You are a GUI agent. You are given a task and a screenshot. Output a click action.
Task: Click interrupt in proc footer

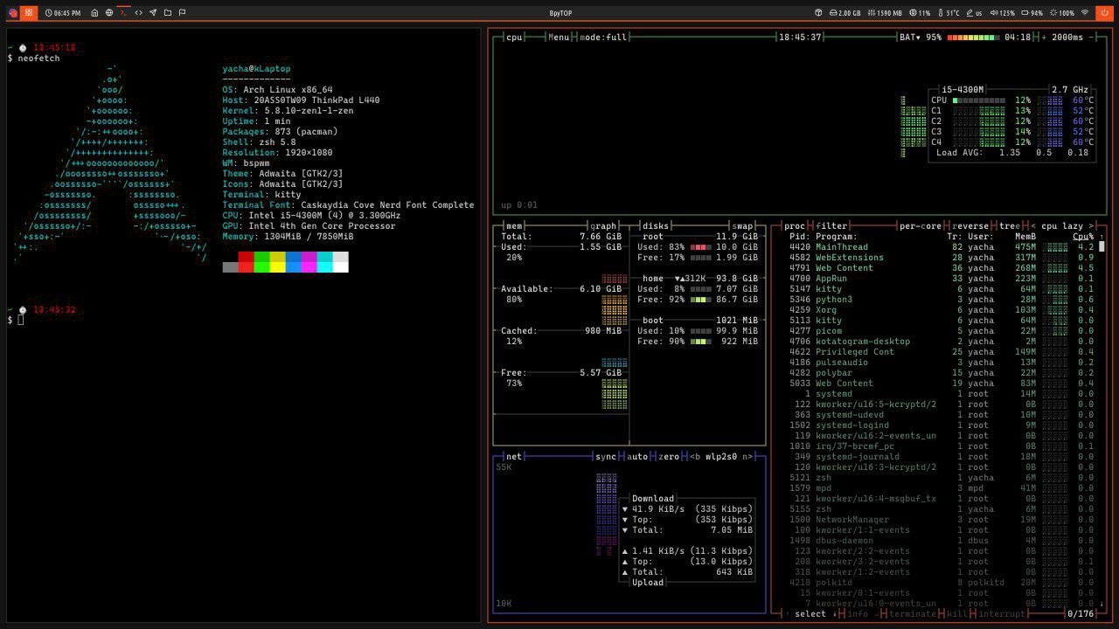point(1002,614)
